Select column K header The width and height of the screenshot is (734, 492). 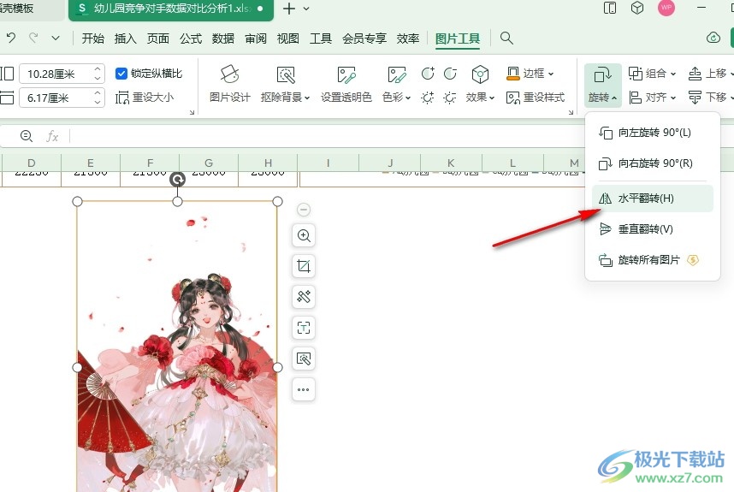tap(451, 163)
